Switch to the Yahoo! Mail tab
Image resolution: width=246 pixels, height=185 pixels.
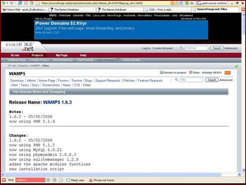[x=25, y=10]
